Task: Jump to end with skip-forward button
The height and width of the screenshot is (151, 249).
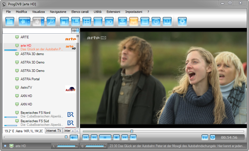Action: [133, 137]
